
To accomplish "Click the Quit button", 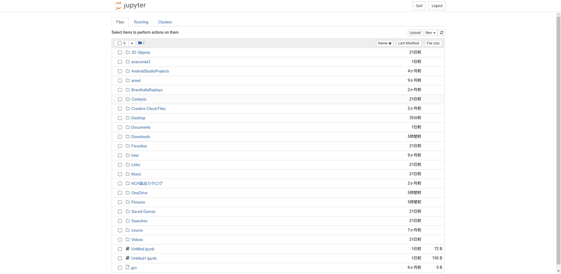I will (419, 6).
